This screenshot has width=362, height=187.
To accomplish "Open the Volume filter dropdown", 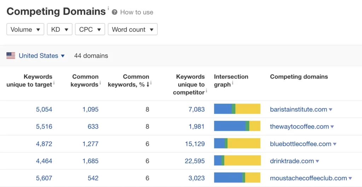I will coord(25,29).
